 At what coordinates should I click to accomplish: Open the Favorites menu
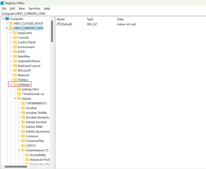(x=34, y=8)
